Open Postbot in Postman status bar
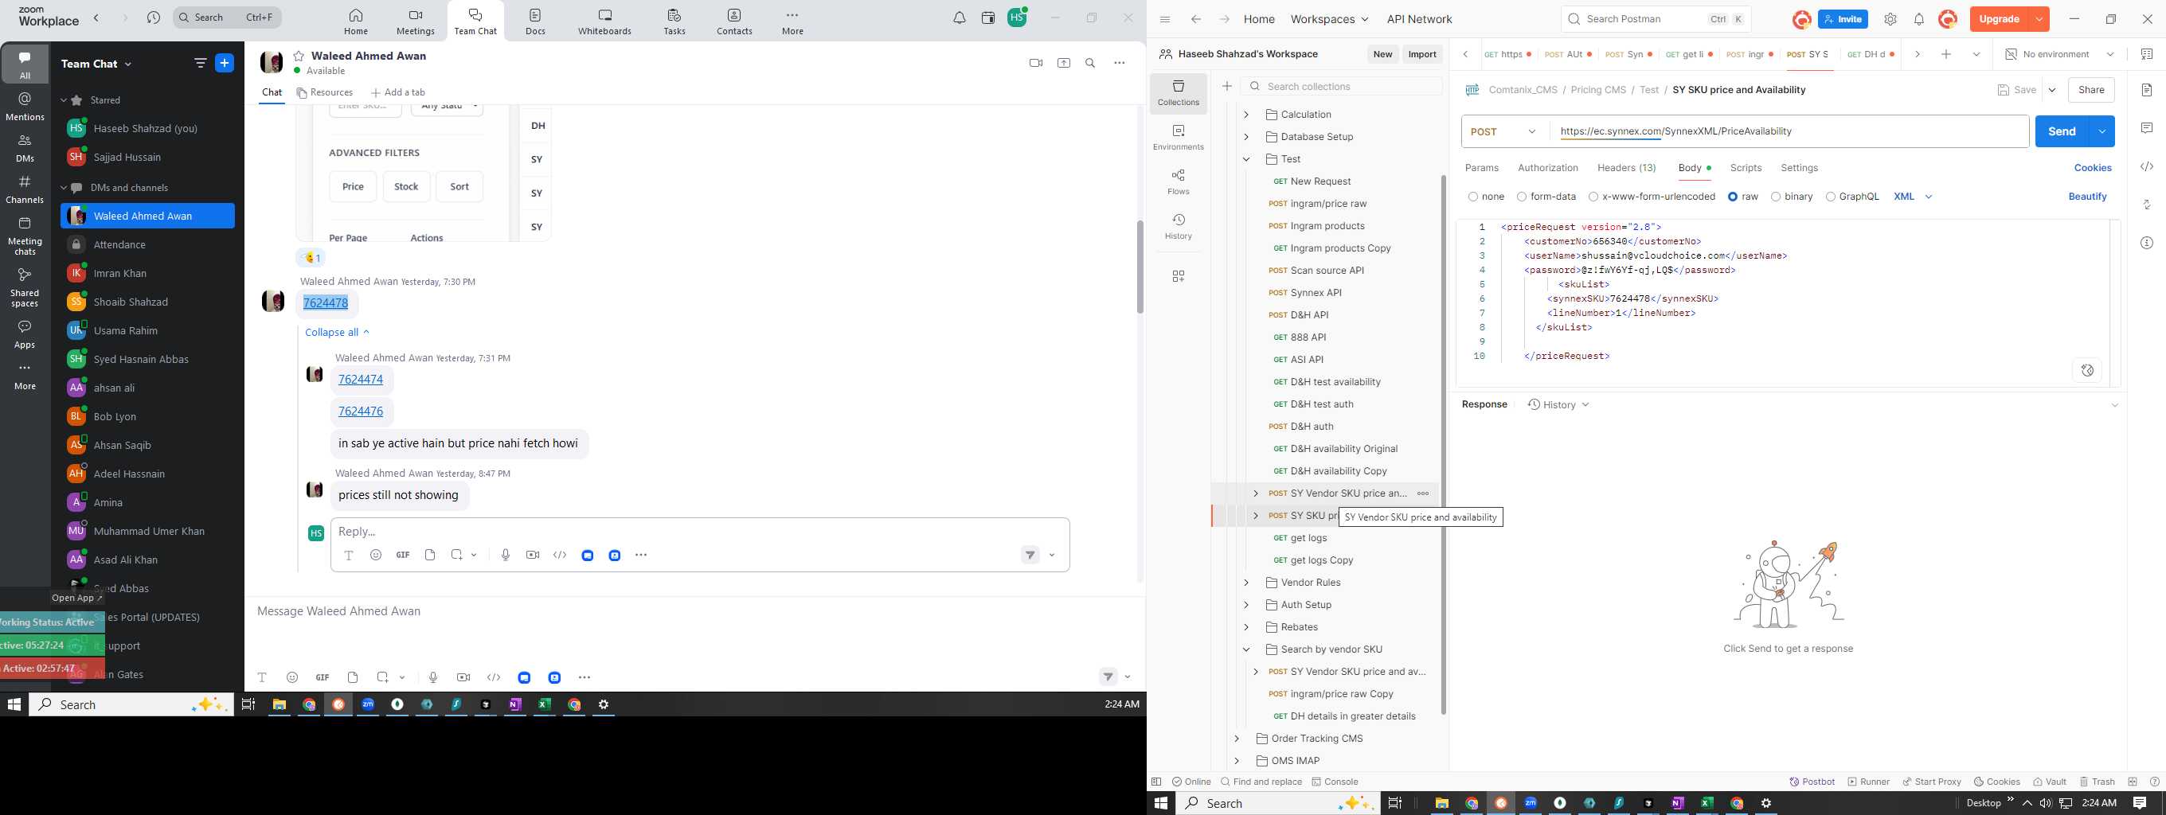This screenshot has width=2166, height=815. [x=1812, y=782]
